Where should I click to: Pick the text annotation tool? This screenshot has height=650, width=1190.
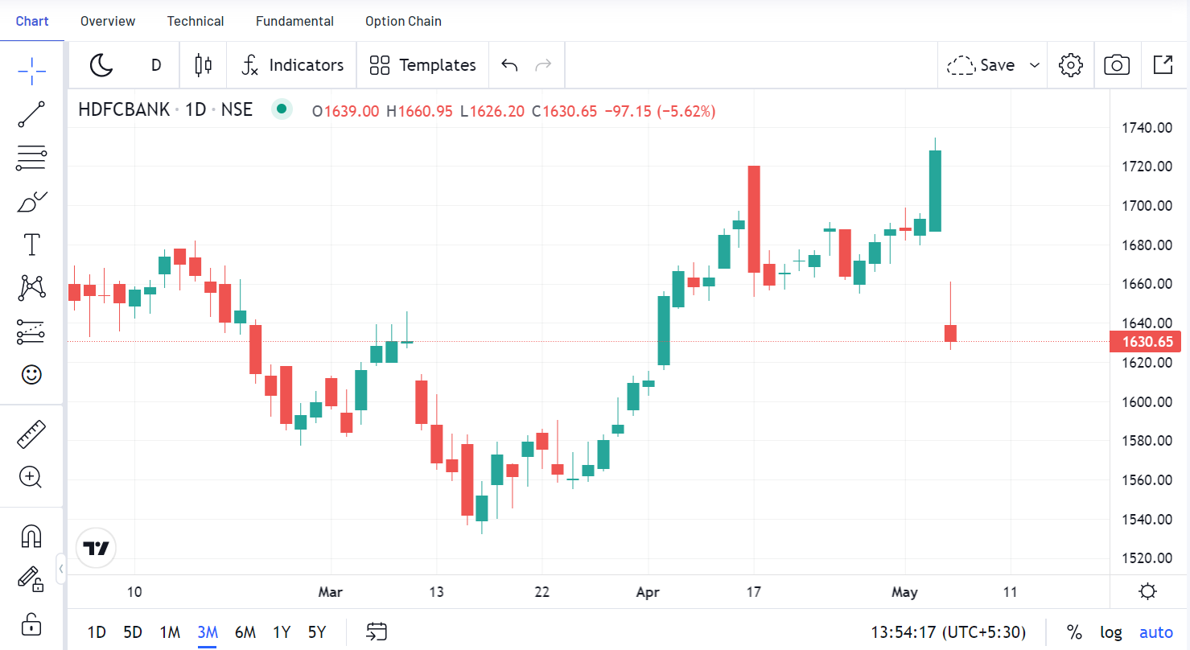pyautogui.click(x=31, y=245)
